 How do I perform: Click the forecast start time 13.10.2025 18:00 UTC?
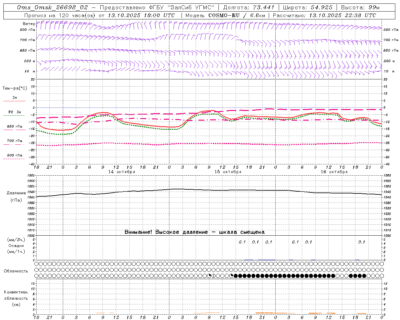coord(141,15)
